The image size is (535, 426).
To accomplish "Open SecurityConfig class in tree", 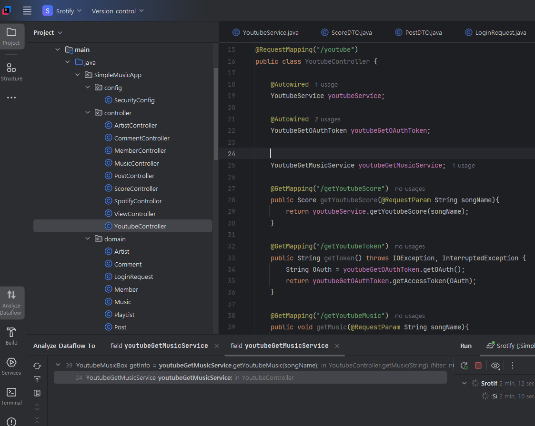I will pos(130,100).
